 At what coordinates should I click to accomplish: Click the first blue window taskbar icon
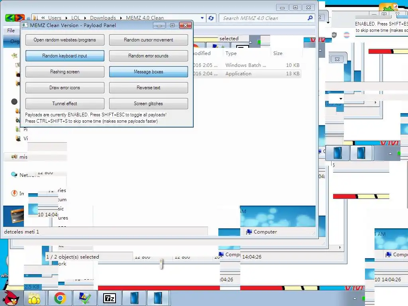(134, 298)
